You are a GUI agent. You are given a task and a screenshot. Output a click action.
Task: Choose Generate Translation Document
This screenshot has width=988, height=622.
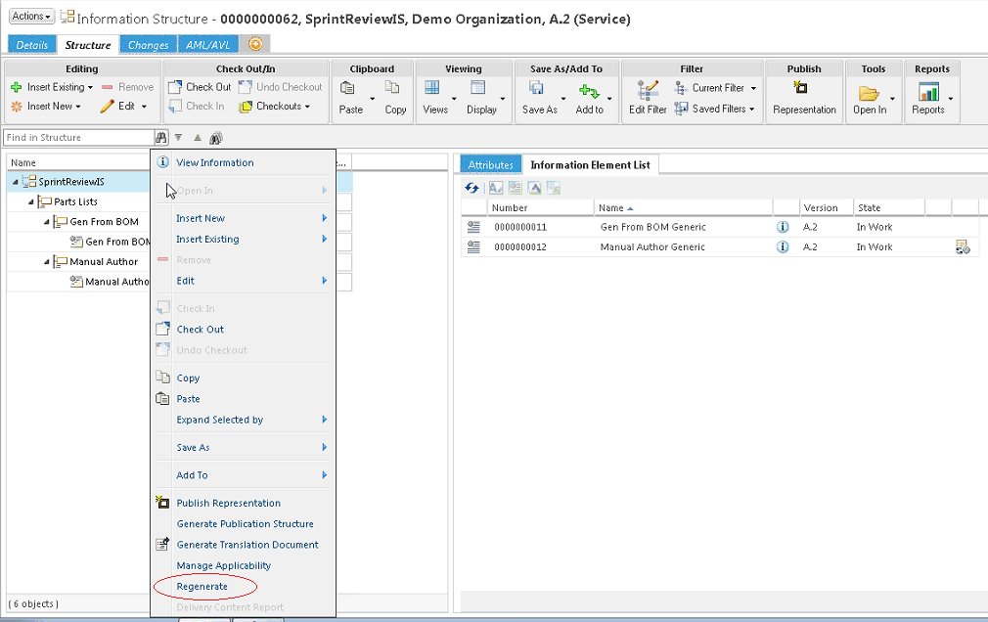(x=247, y=545)
